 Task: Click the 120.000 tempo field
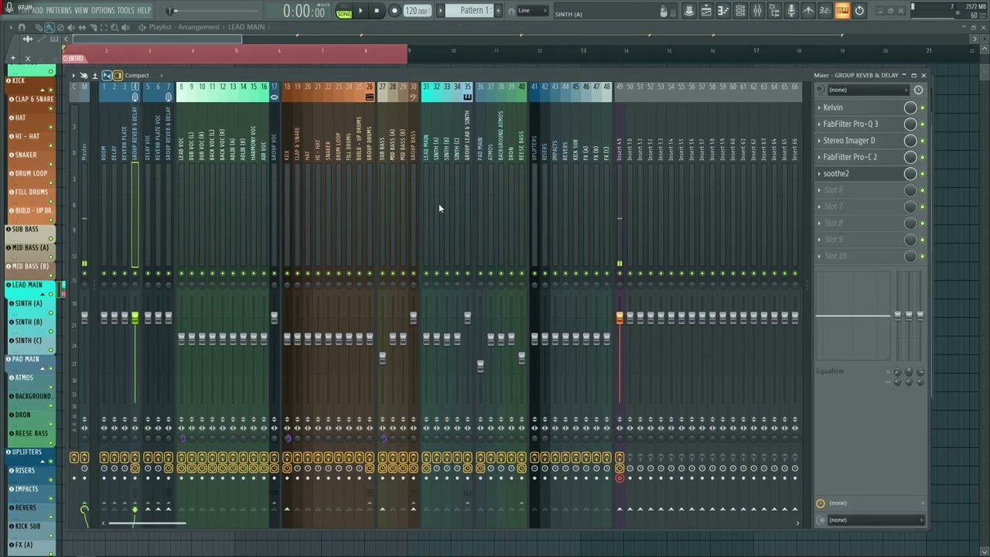tap(417, 11)
